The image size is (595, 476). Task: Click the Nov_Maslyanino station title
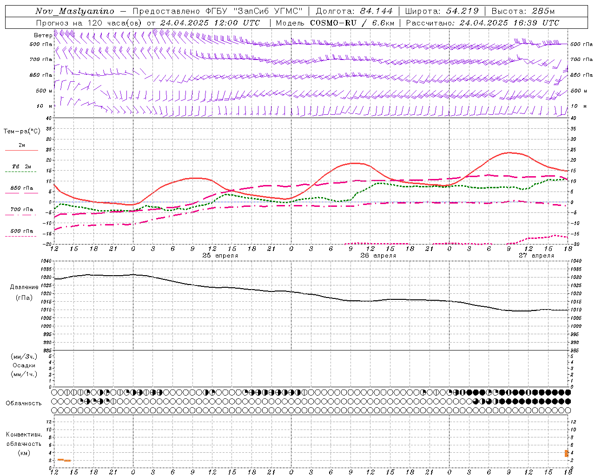pyautogui.click(x=74, y=11)
